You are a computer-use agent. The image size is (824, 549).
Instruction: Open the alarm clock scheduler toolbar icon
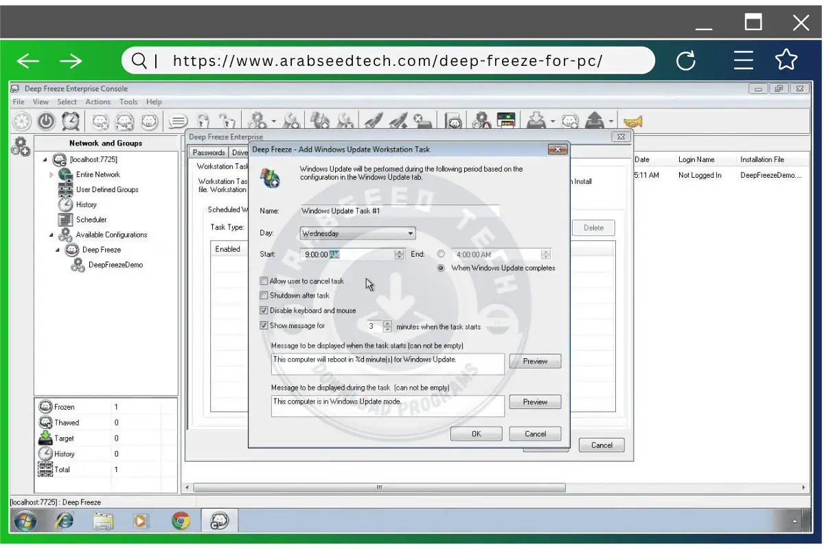(71, 121)
